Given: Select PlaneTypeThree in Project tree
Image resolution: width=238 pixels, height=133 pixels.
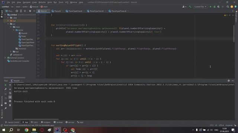Looking at the screenshot, I should [26, 42].
